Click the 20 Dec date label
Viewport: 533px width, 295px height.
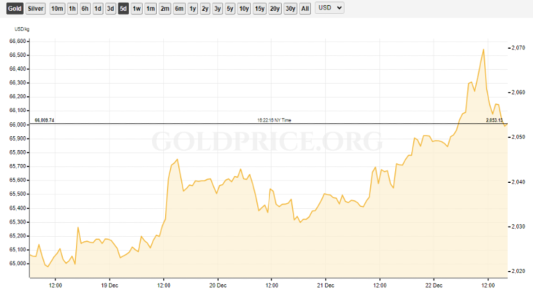point(218,286)
